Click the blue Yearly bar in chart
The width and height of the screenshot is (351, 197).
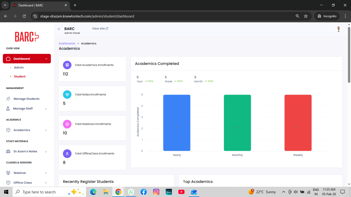177,123
